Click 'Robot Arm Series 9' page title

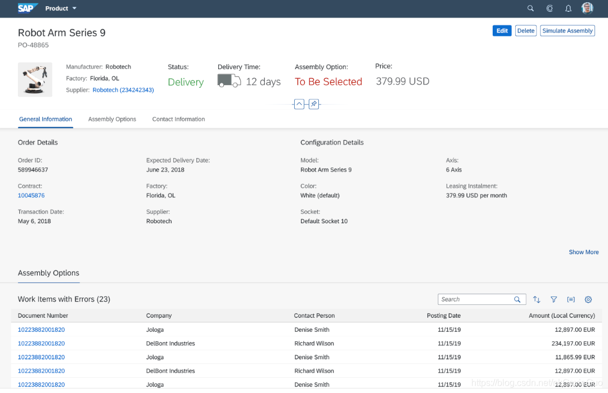62,33
